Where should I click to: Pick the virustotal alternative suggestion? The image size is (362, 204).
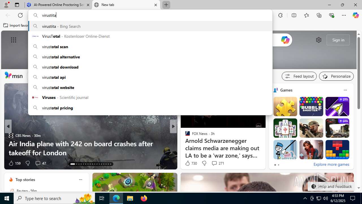[150, 57]
